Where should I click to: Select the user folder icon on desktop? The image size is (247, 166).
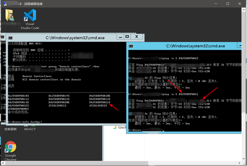(10, 16)
